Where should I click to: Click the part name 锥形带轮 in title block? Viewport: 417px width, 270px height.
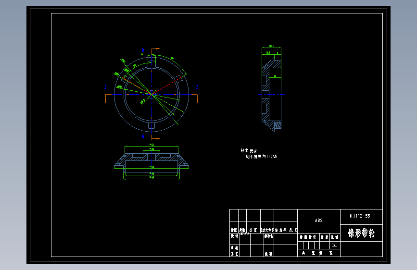[361, 233]
